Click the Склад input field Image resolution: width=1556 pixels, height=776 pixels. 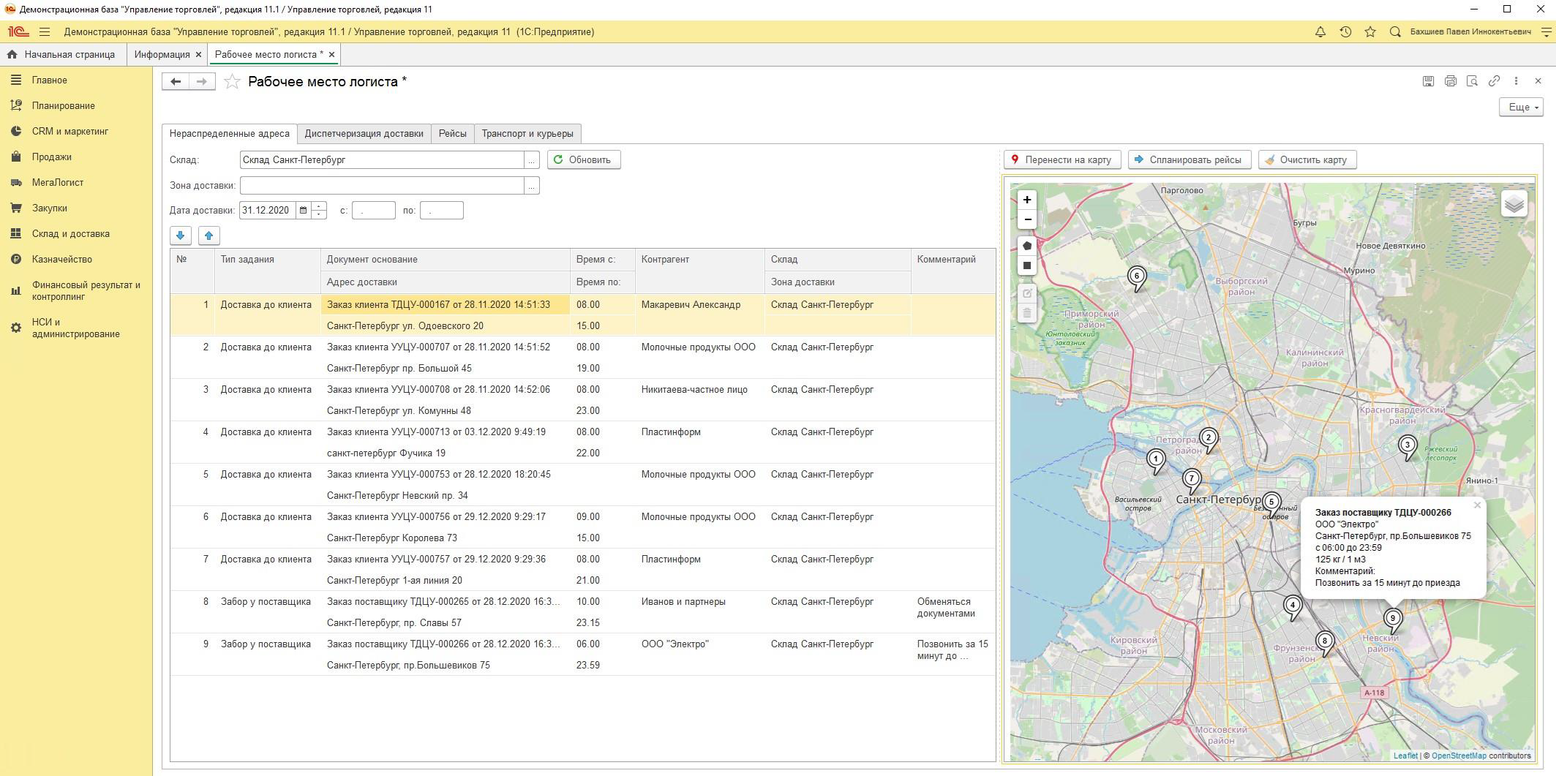point(382,160)
